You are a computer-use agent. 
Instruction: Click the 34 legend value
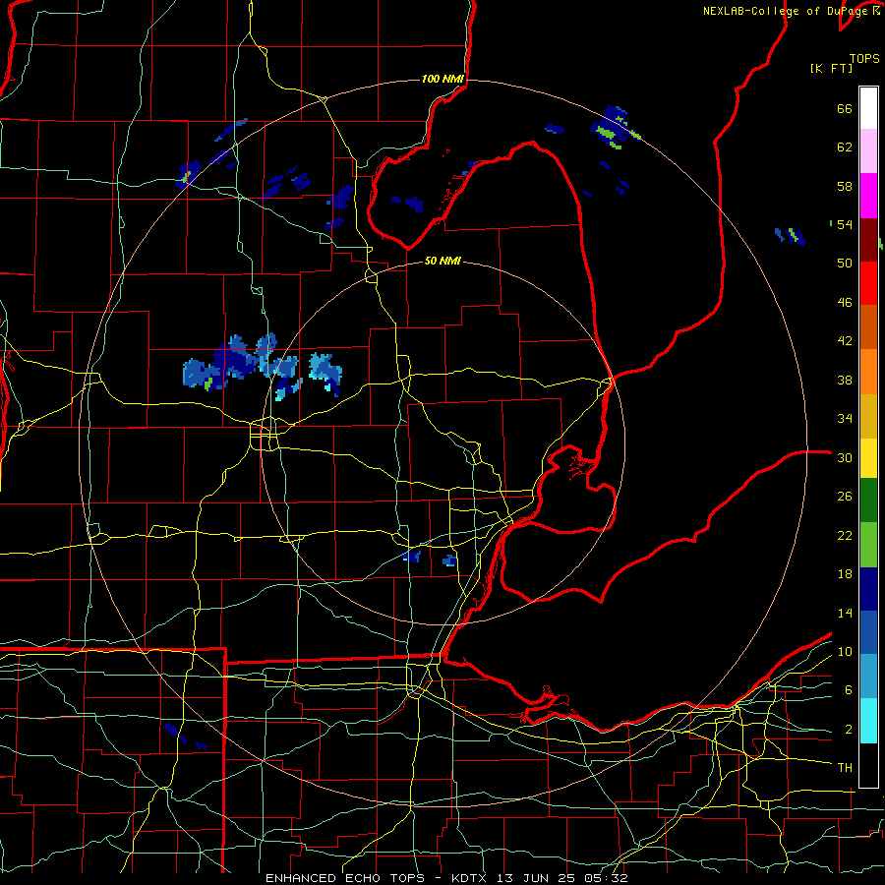[x=845, y=419]
